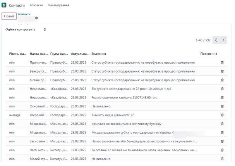Open the gear actions menu
This screenshot has width=235, height=166.
coord(36,18)
